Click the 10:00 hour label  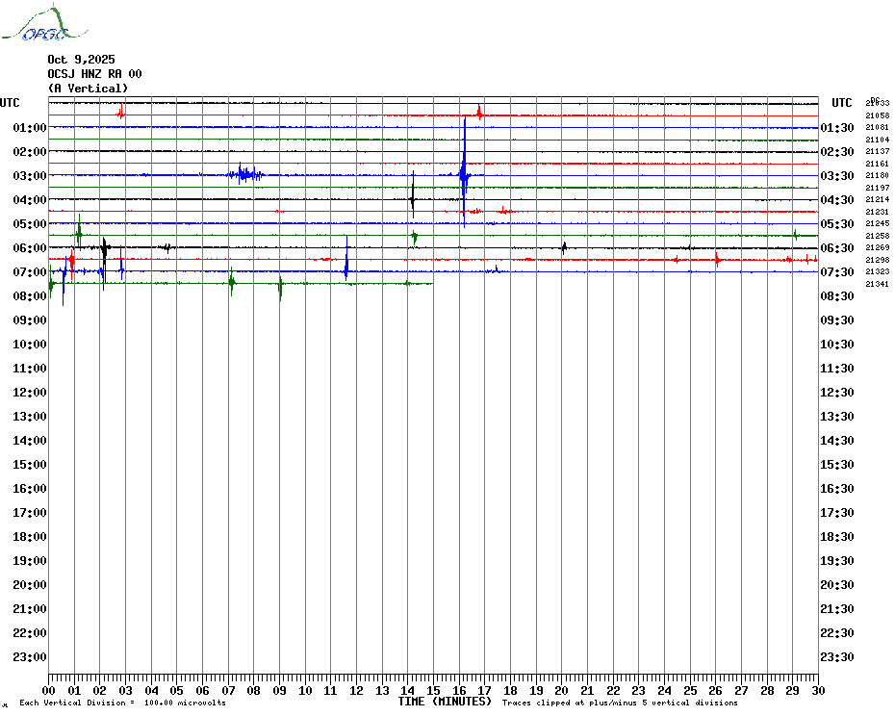[x=30, y=344]
